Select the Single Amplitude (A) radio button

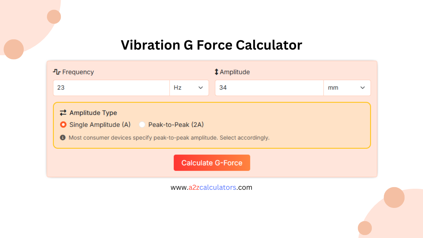click(x=63, y=125)
